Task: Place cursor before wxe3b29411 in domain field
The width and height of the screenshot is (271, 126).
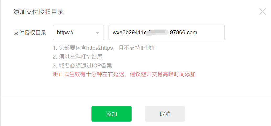Action: coord(112,32)
